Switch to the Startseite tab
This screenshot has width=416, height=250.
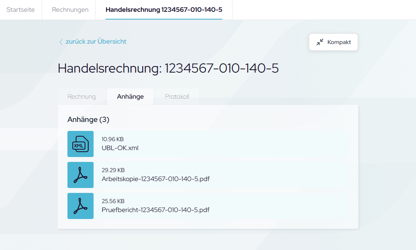pos(20,10)
